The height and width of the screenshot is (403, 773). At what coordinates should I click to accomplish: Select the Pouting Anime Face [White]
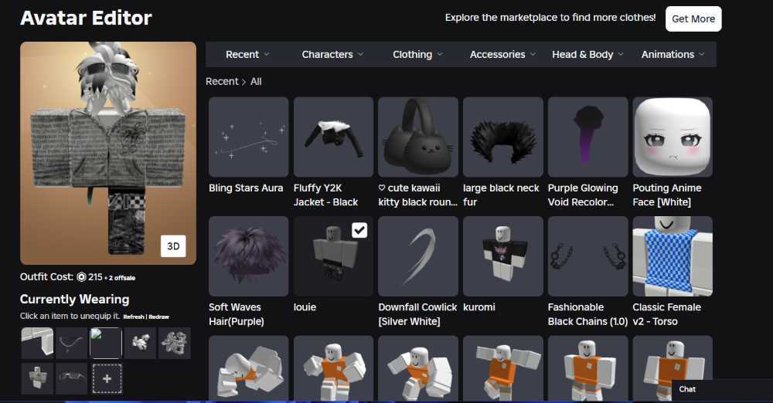click(673, 137)
